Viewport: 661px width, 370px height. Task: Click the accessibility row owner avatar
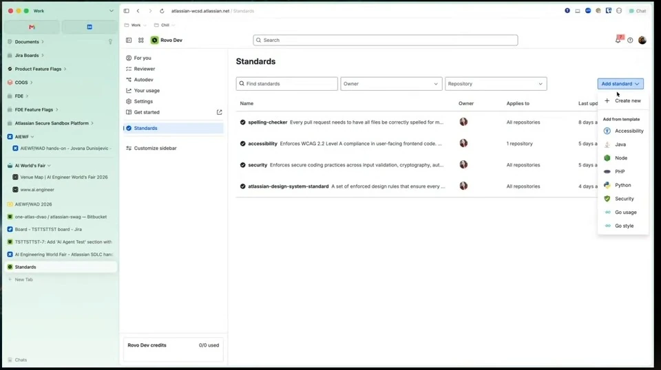(x=463, y=143)
